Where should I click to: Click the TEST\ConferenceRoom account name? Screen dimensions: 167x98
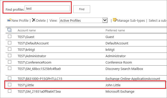point(35,62)
